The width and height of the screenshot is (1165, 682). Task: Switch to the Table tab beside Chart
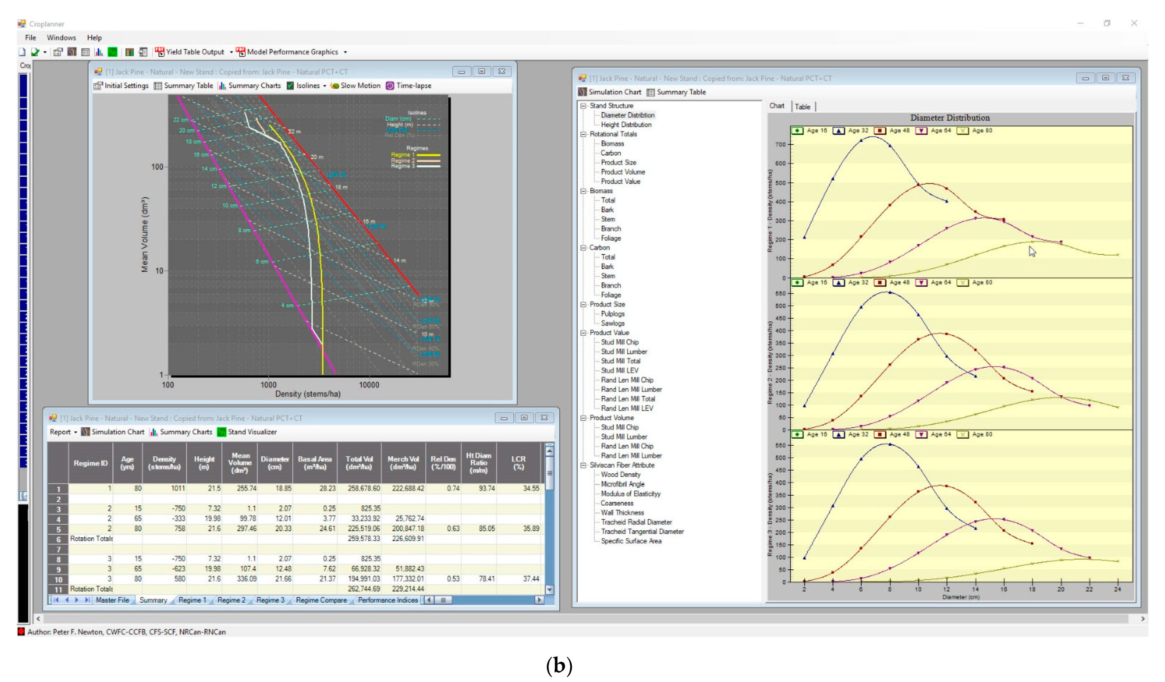coord(803,107)
